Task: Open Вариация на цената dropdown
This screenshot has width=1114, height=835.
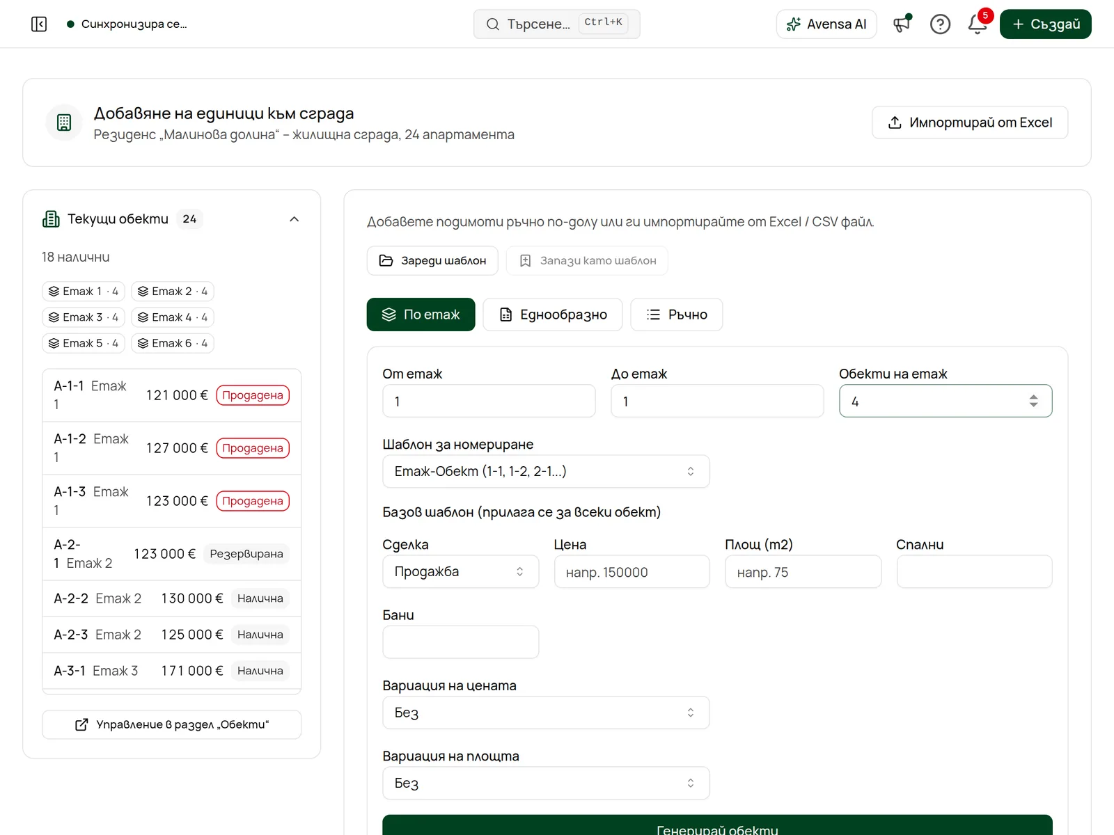Action: pyautogui.click(x=546, y=713)
